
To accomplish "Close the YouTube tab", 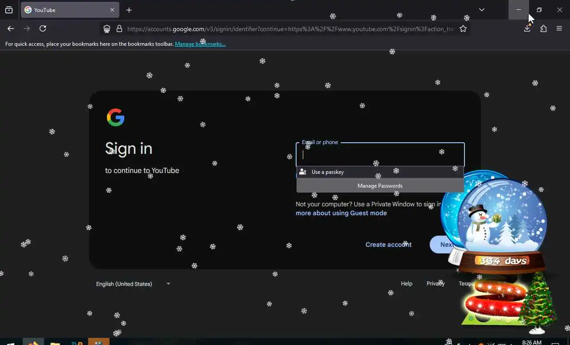I will 112,10.
